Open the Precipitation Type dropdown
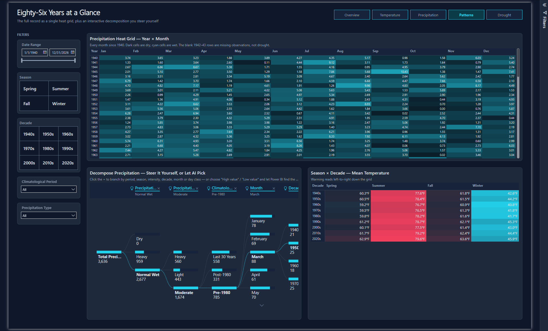Viewport: 548px width, 331px height. [x=49, y=215]
